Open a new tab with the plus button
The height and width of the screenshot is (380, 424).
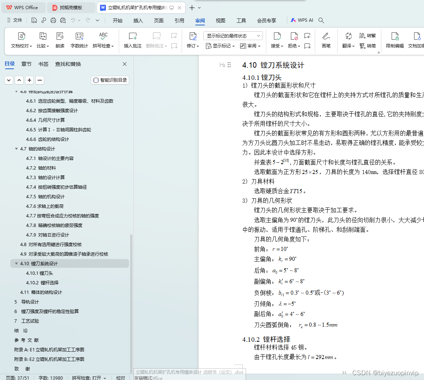click(192, 8)
